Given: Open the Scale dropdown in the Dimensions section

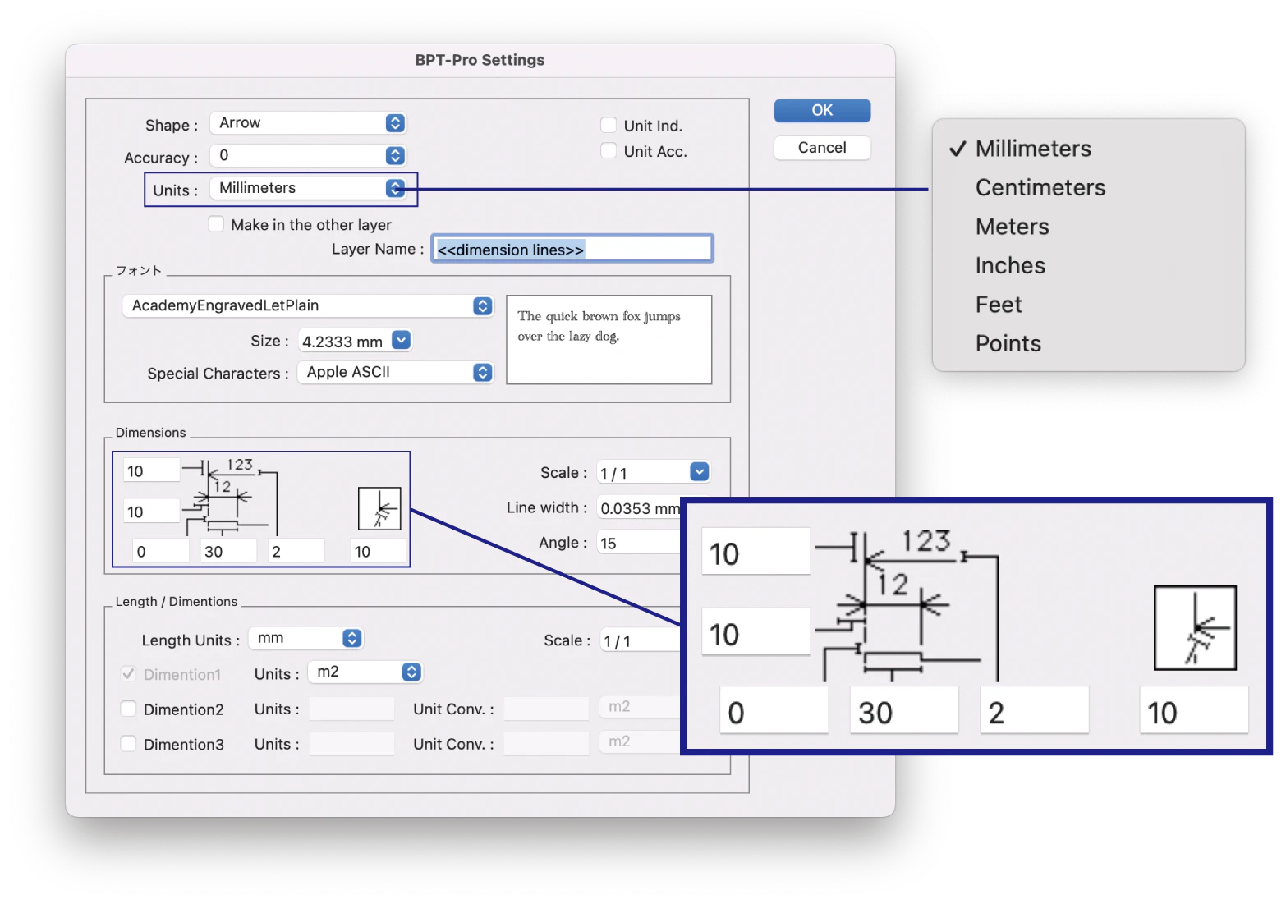Looking at the screenshot, I should tap(653, 471).
